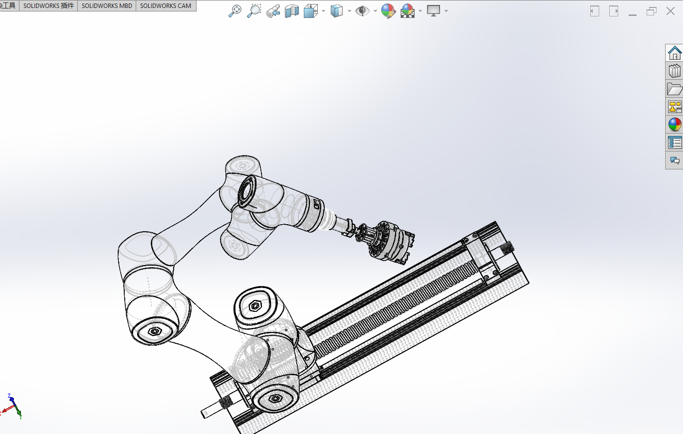
Task: Expand the Display Style dropdown arrow
Action: 349,11
